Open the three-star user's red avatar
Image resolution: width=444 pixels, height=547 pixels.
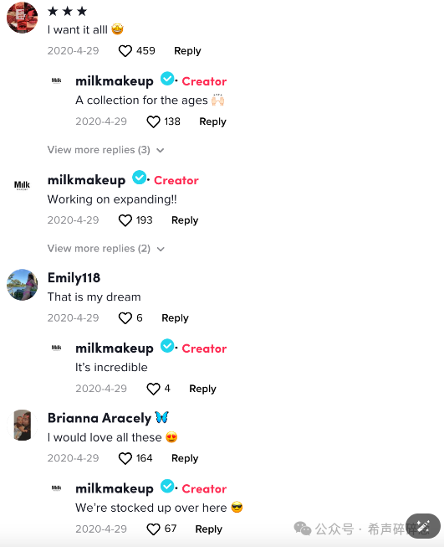point(23,18)
